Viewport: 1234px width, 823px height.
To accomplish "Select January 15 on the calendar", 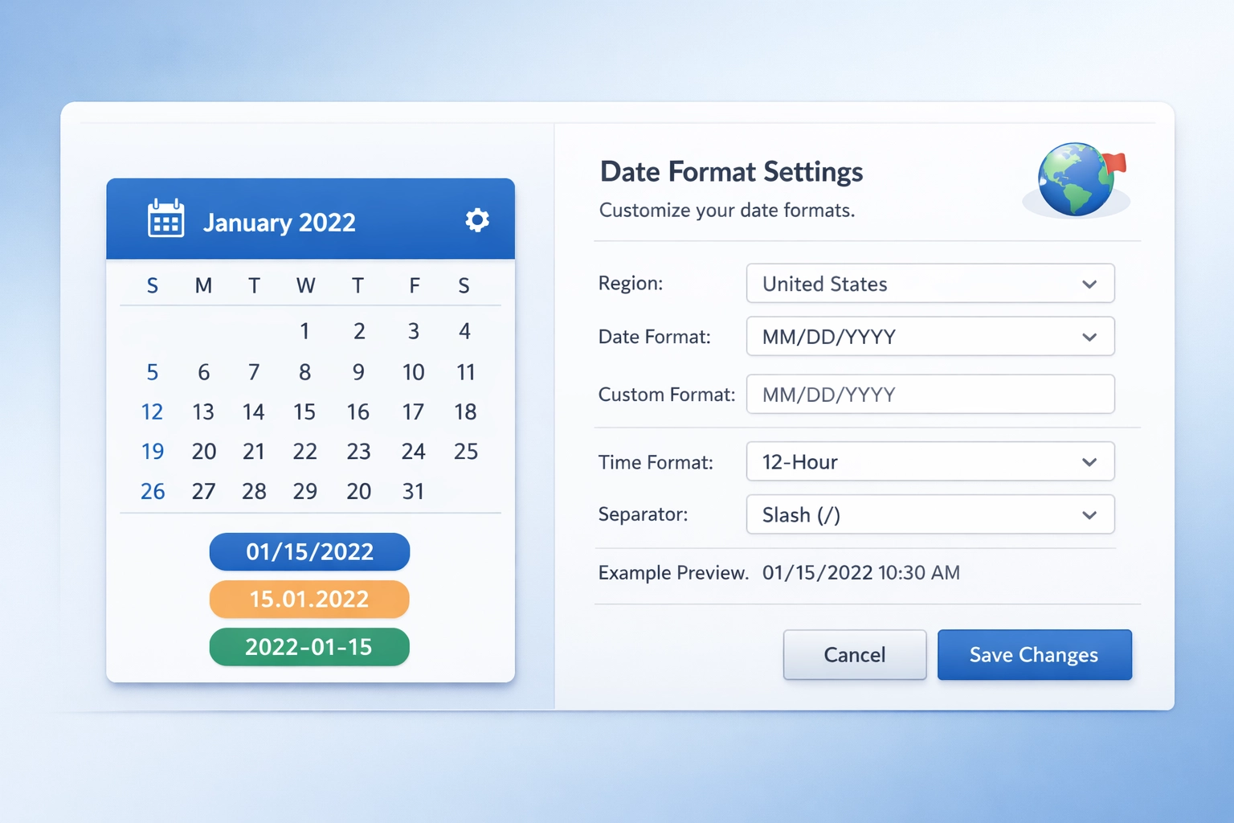I will tap(304, 411).
